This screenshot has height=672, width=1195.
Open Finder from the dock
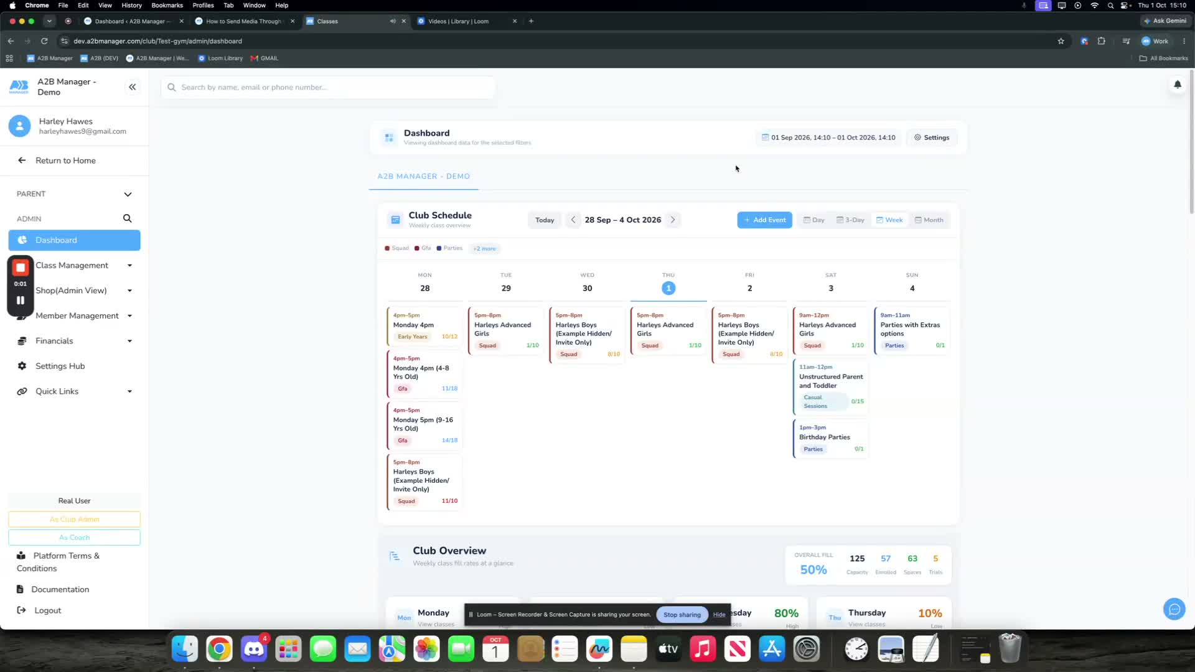[x=185, y=650]
